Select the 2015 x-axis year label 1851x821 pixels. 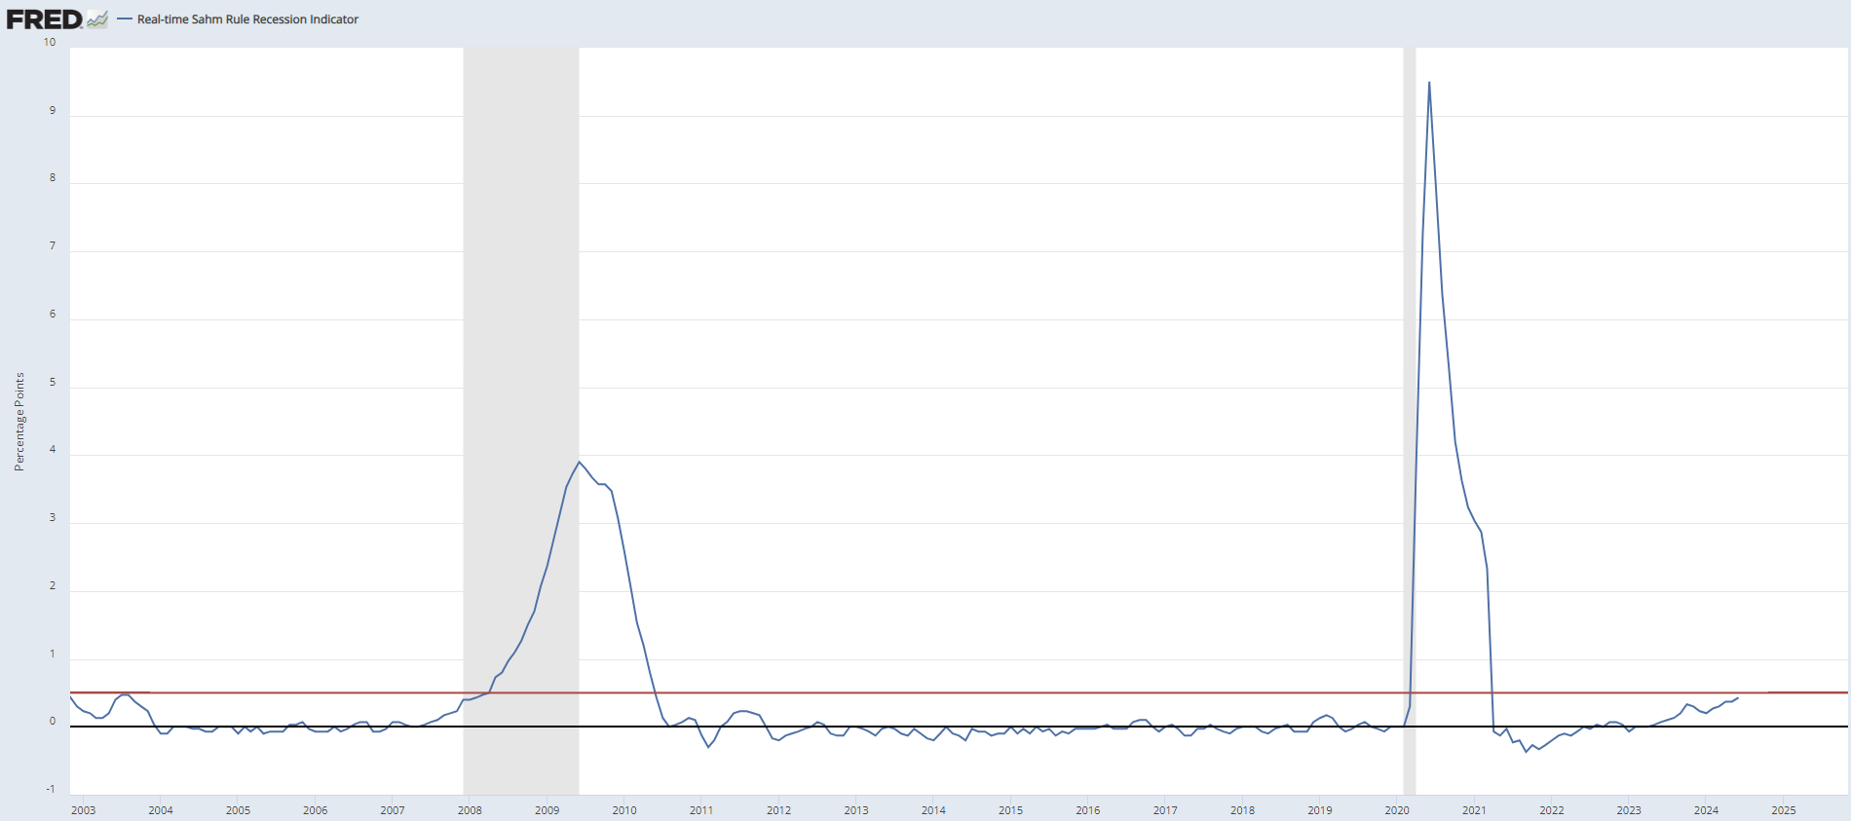(1010, 810)
